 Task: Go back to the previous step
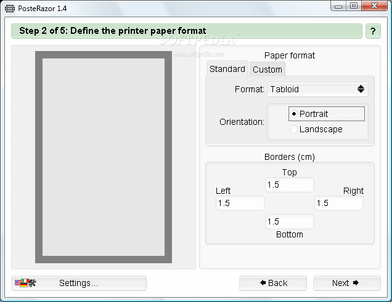click(x=273, y=283)
